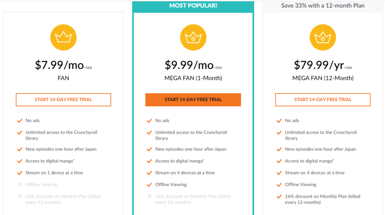Screen dimensions: 385x215
Task: Click the FAN plan's No ads checkmark
Action: (x=20, y=121)
